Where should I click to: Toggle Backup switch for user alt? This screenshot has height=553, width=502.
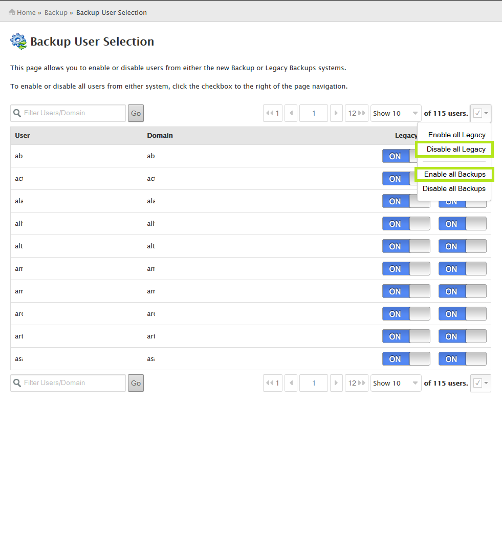click(x=463, y=246)
